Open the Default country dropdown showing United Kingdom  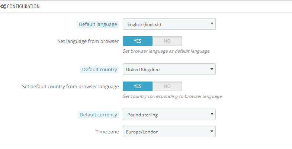click(166, 69)
